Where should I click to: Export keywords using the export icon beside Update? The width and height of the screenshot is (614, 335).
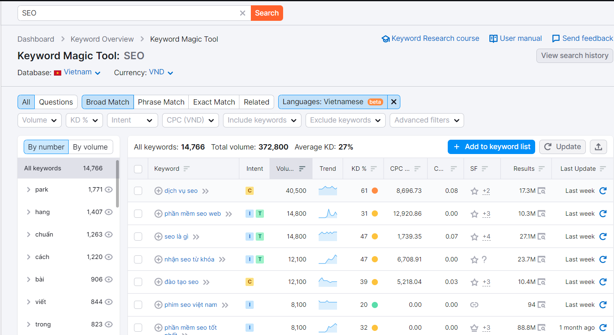pyautogui.click(x=598, y=147)
